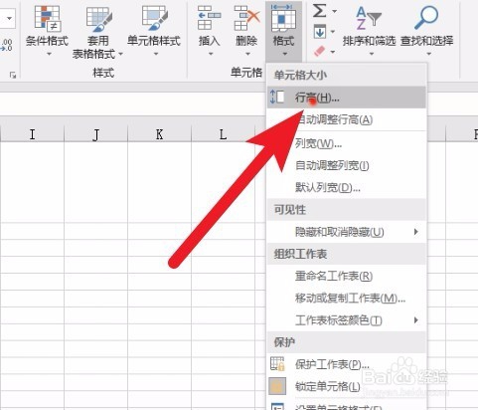Image resolution: width=478 pixels, height=410 pixels.
Task: Expand the Format (格式) dropdown arrow
Action: 285,54
